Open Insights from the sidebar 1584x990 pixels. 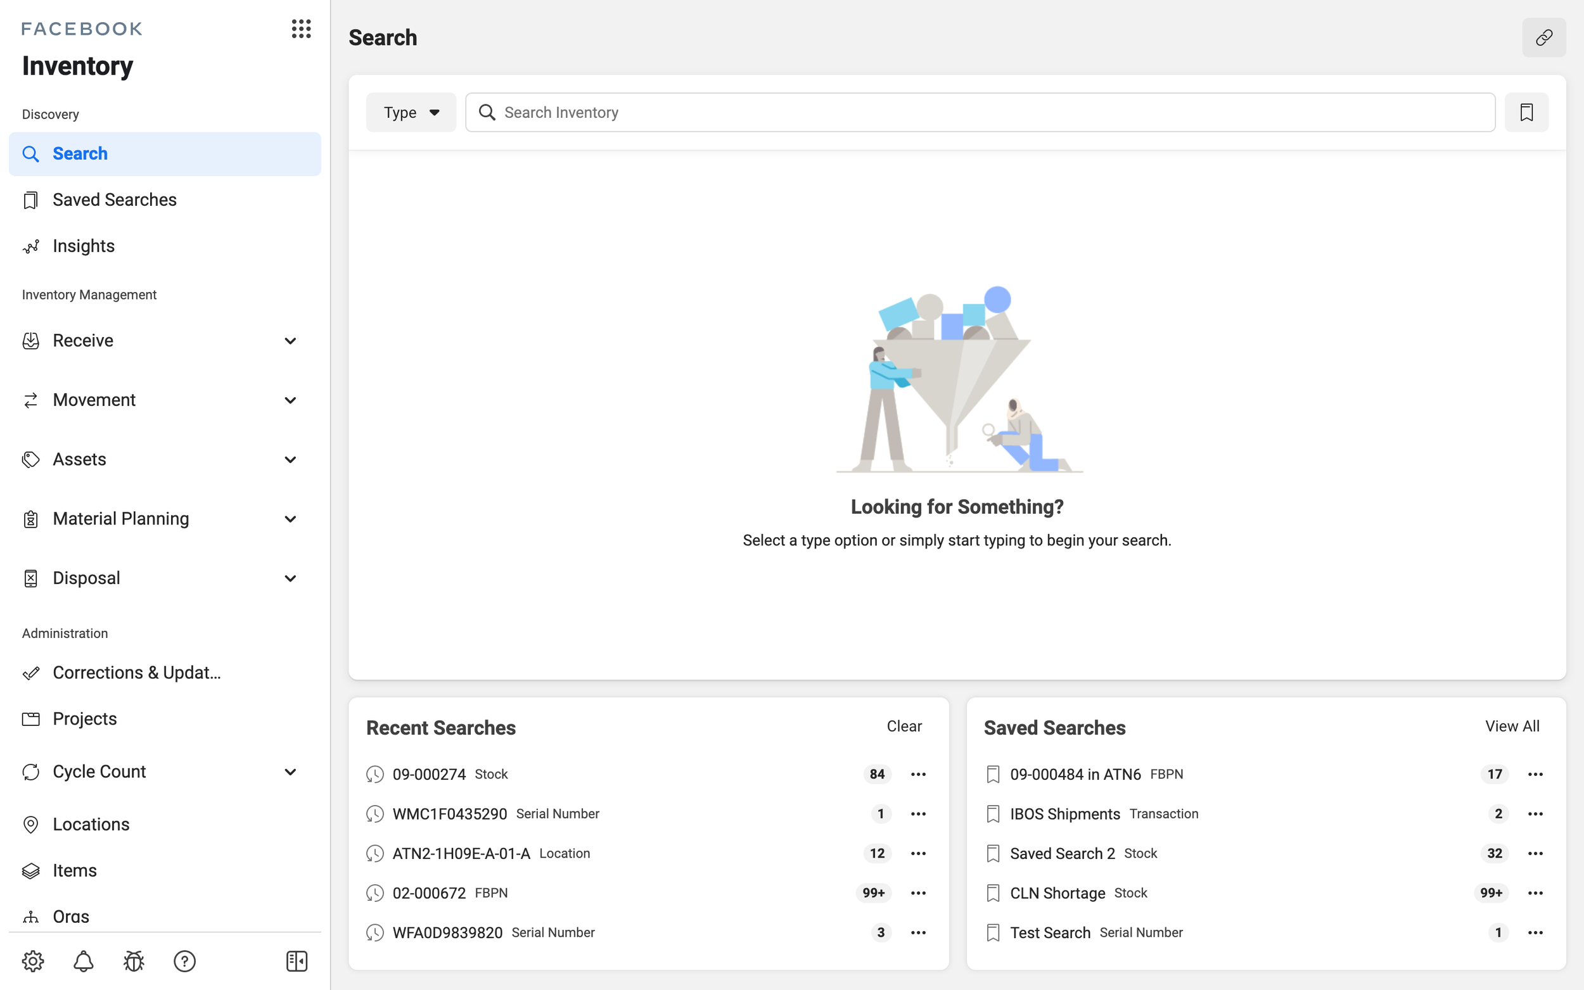click(83, 246)
